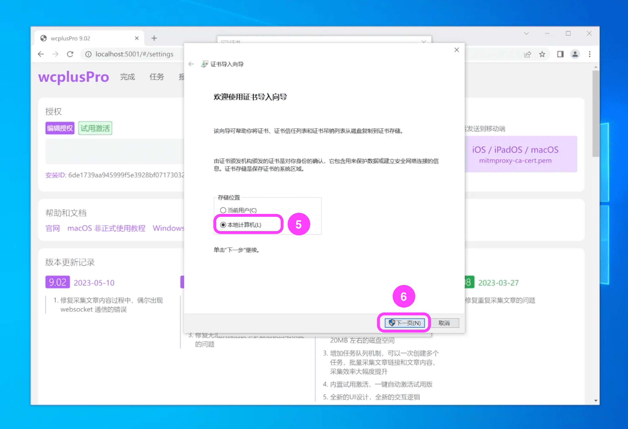Click 试用激活 green button
This screenshot has height=429, width=628.
pyautogui.click(x=95, y=128)
